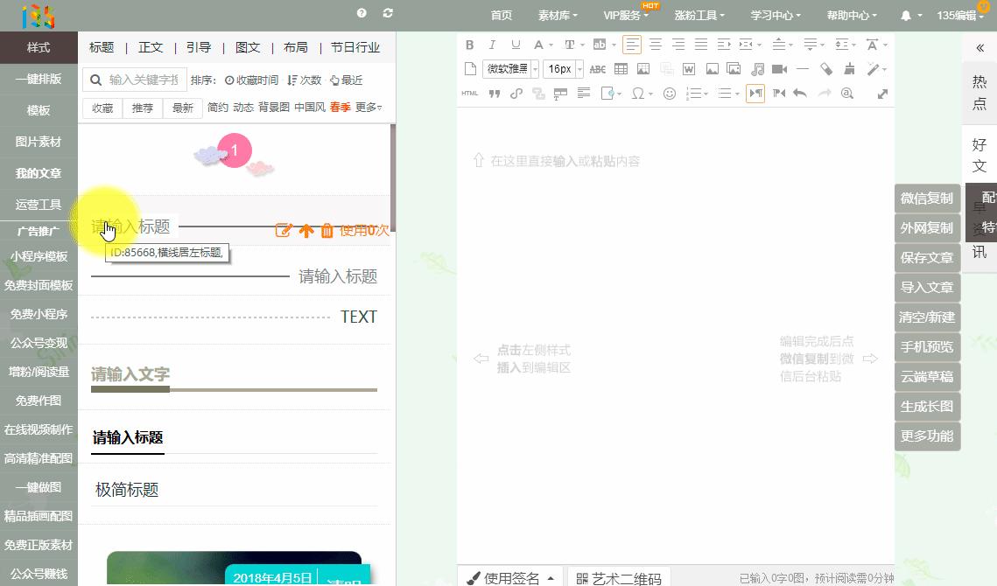Click the style keyword search field

click(144, 80)
